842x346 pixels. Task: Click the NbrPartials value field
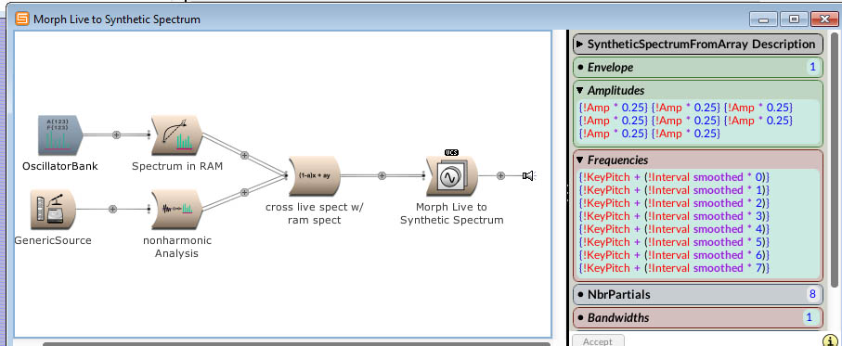coord(812,294)
